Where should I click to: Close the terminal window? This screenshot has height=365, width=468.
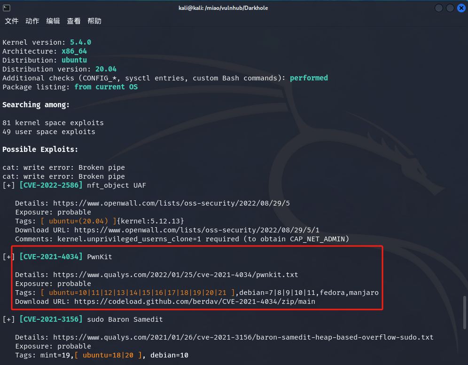point(460,8)
